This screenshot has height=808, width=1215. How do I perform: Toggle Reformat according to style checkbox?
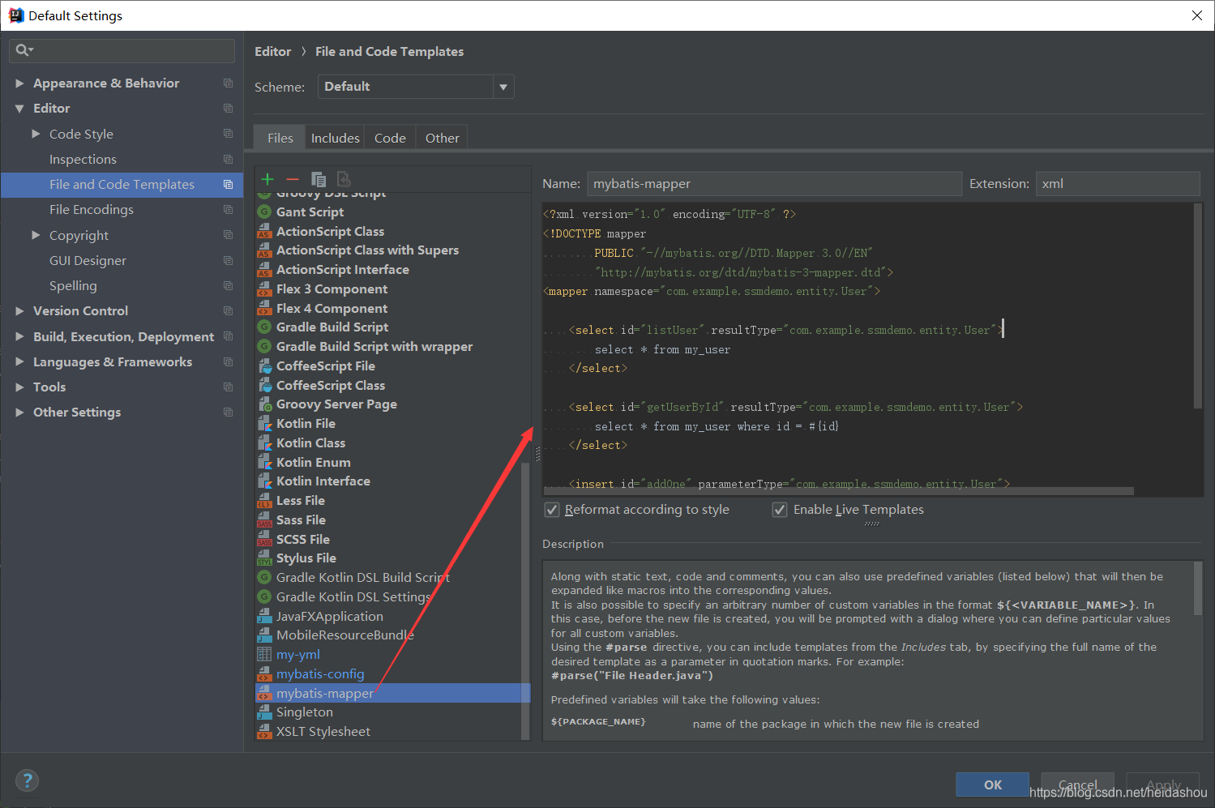(x=552, y=510)
